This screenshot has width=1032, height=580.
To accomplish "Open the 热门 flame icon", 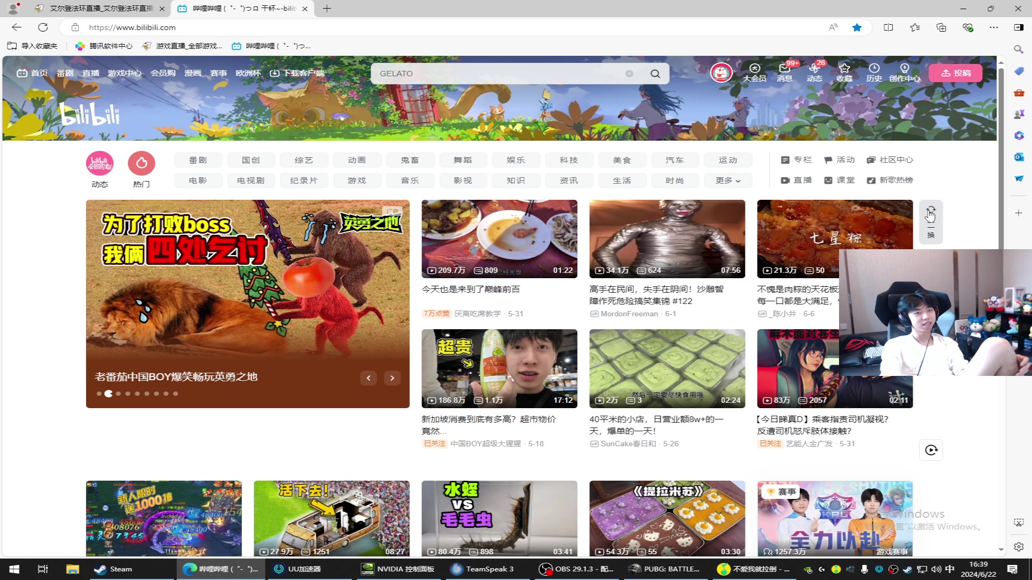I will point(141,163).
